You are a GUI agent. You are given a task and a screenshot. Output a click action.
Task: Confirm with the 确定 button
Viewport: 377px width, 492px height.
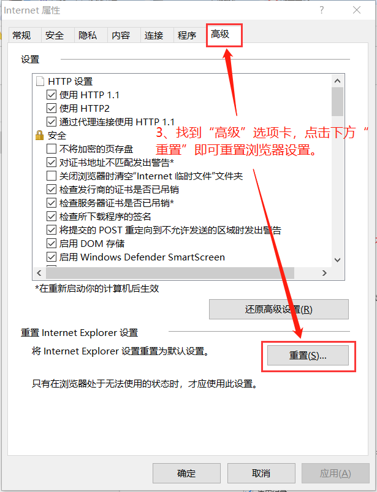[186, 473]
